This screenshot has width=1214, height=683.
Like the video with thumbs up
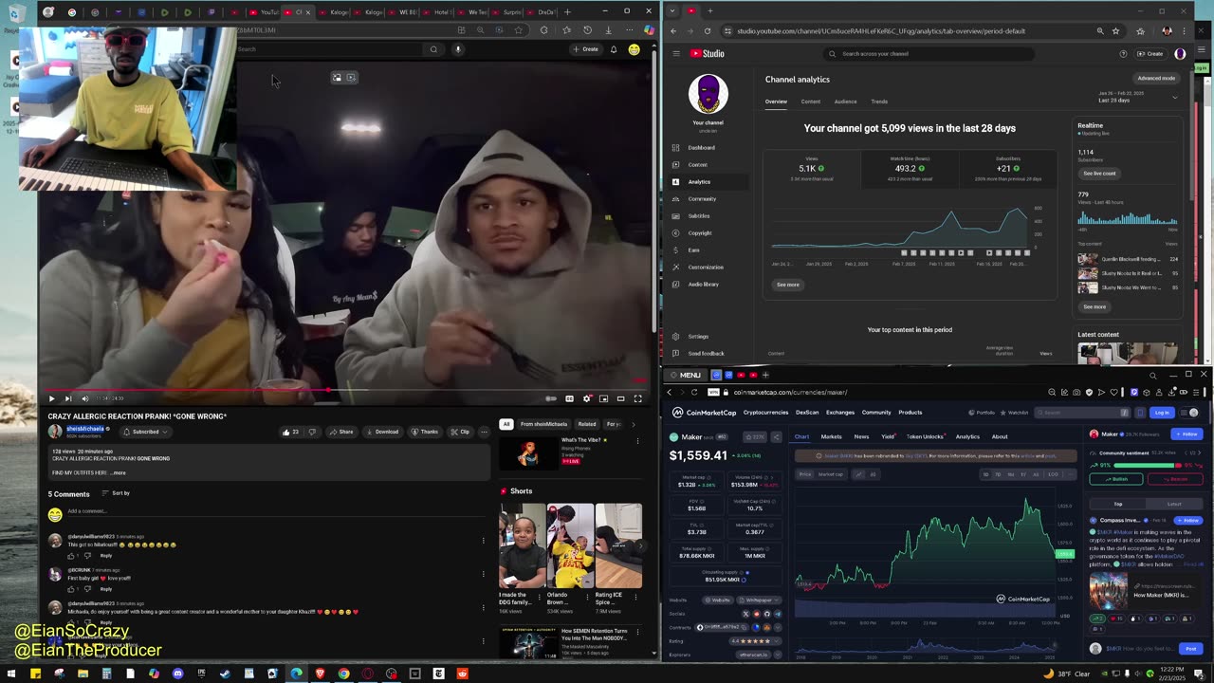[x=289, y=432]
